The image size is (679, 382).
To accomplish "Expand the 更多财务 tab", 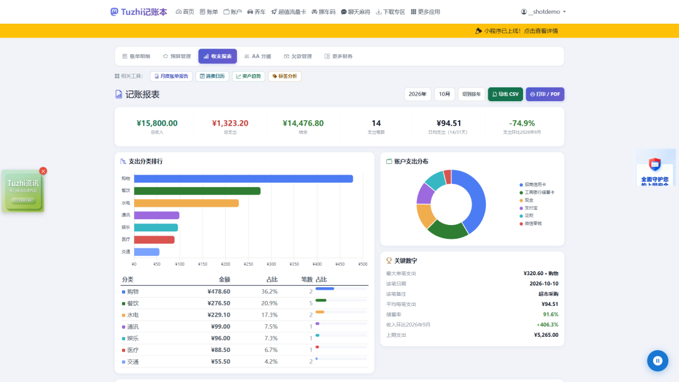I will pos(338,57).
